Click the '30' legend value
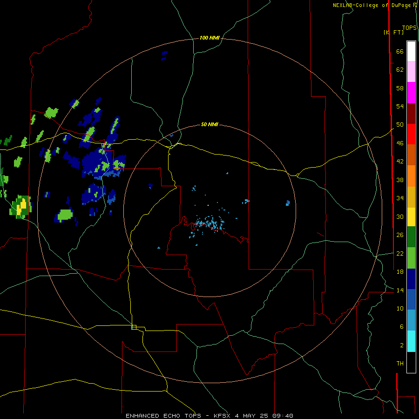This screenshot has width=419, height=419. (x=400, y=216)
